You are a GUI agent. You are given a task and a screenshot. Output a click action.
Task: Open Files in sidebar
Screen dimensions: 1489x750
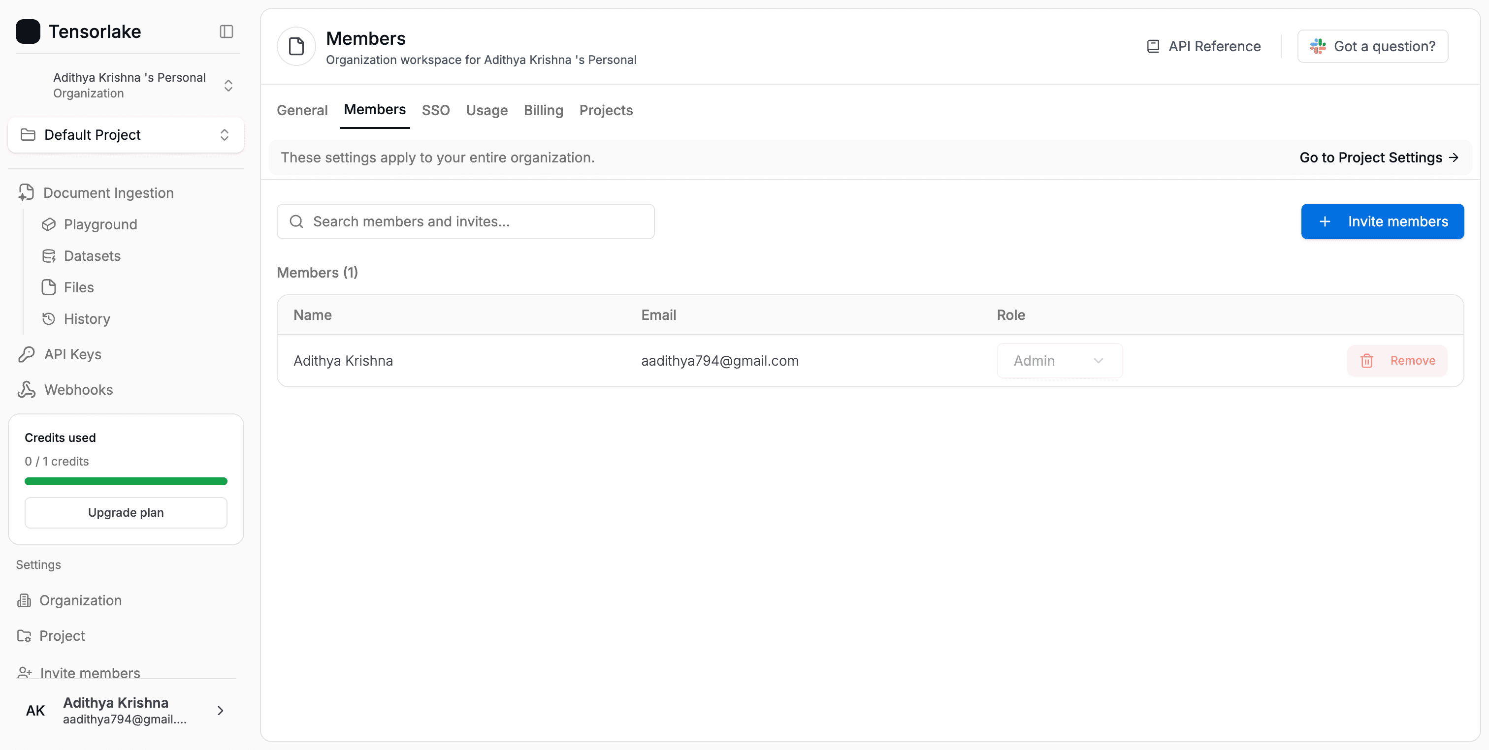click(x=79, y=287)
